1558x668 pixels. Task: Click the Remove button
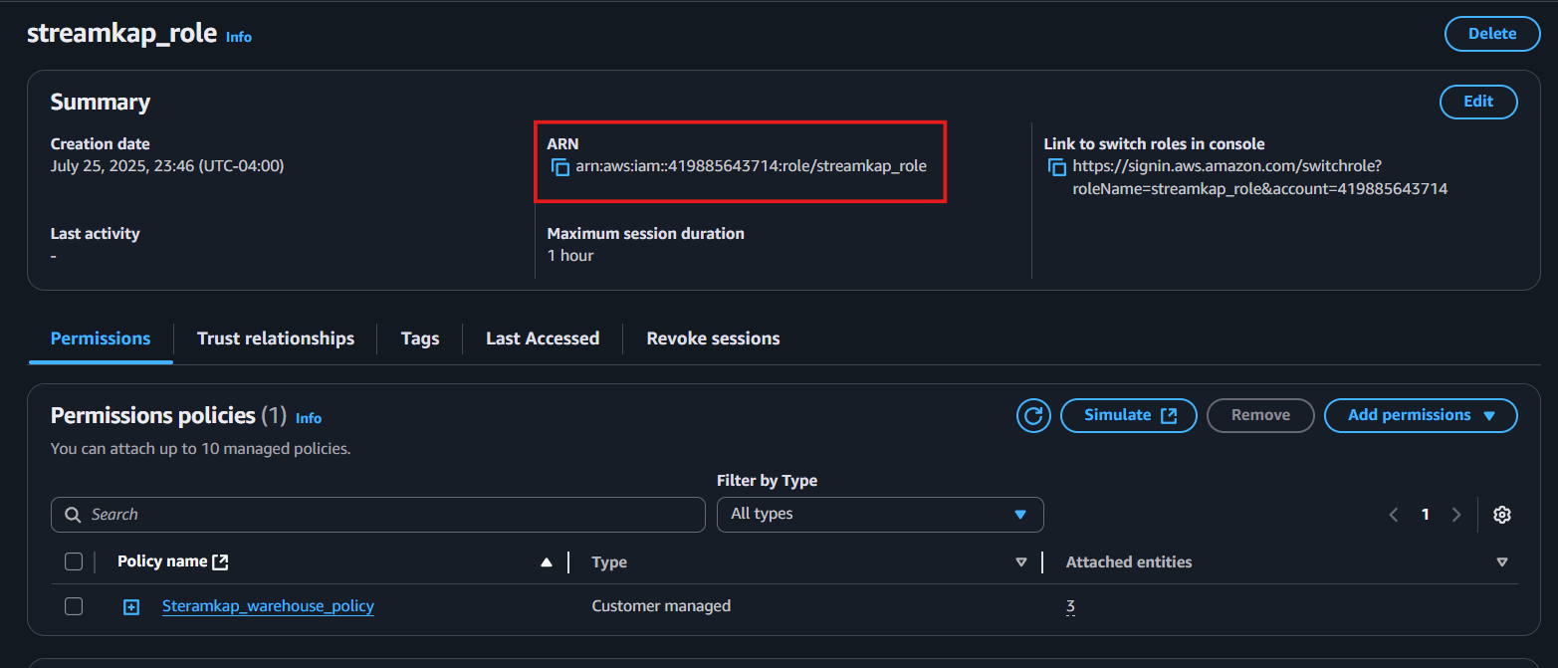(1260, 415)
